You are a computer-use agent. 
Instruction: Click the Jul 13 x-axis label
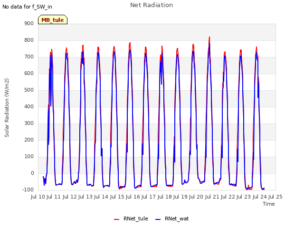coord(85,197)
